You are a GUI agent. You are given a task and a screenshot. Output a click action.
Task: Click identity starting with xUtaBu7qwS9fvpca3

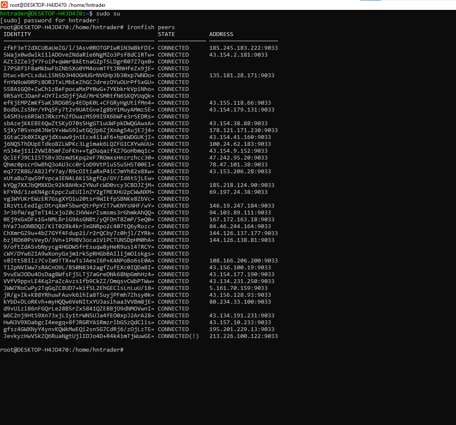pos(79,178)
